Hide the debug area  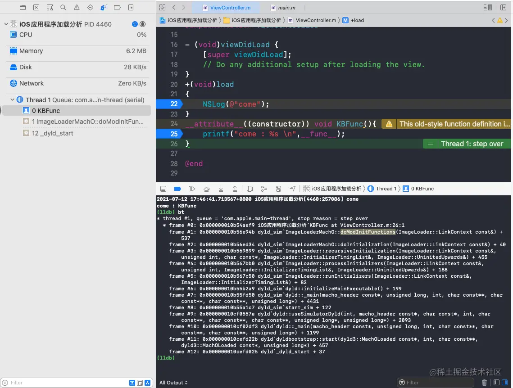pyautogui.click(x=163, y=189)
